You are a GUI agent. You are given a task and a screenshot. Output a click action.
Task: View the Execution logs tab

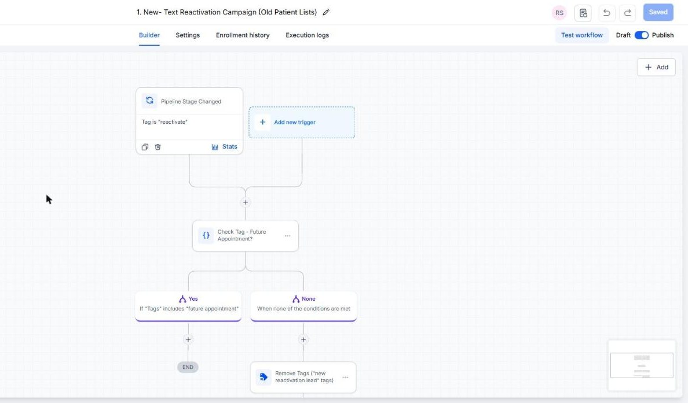(307, 35)
